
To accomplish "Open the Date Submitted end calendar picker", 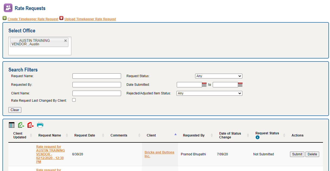I will click(x=240, y=85).
